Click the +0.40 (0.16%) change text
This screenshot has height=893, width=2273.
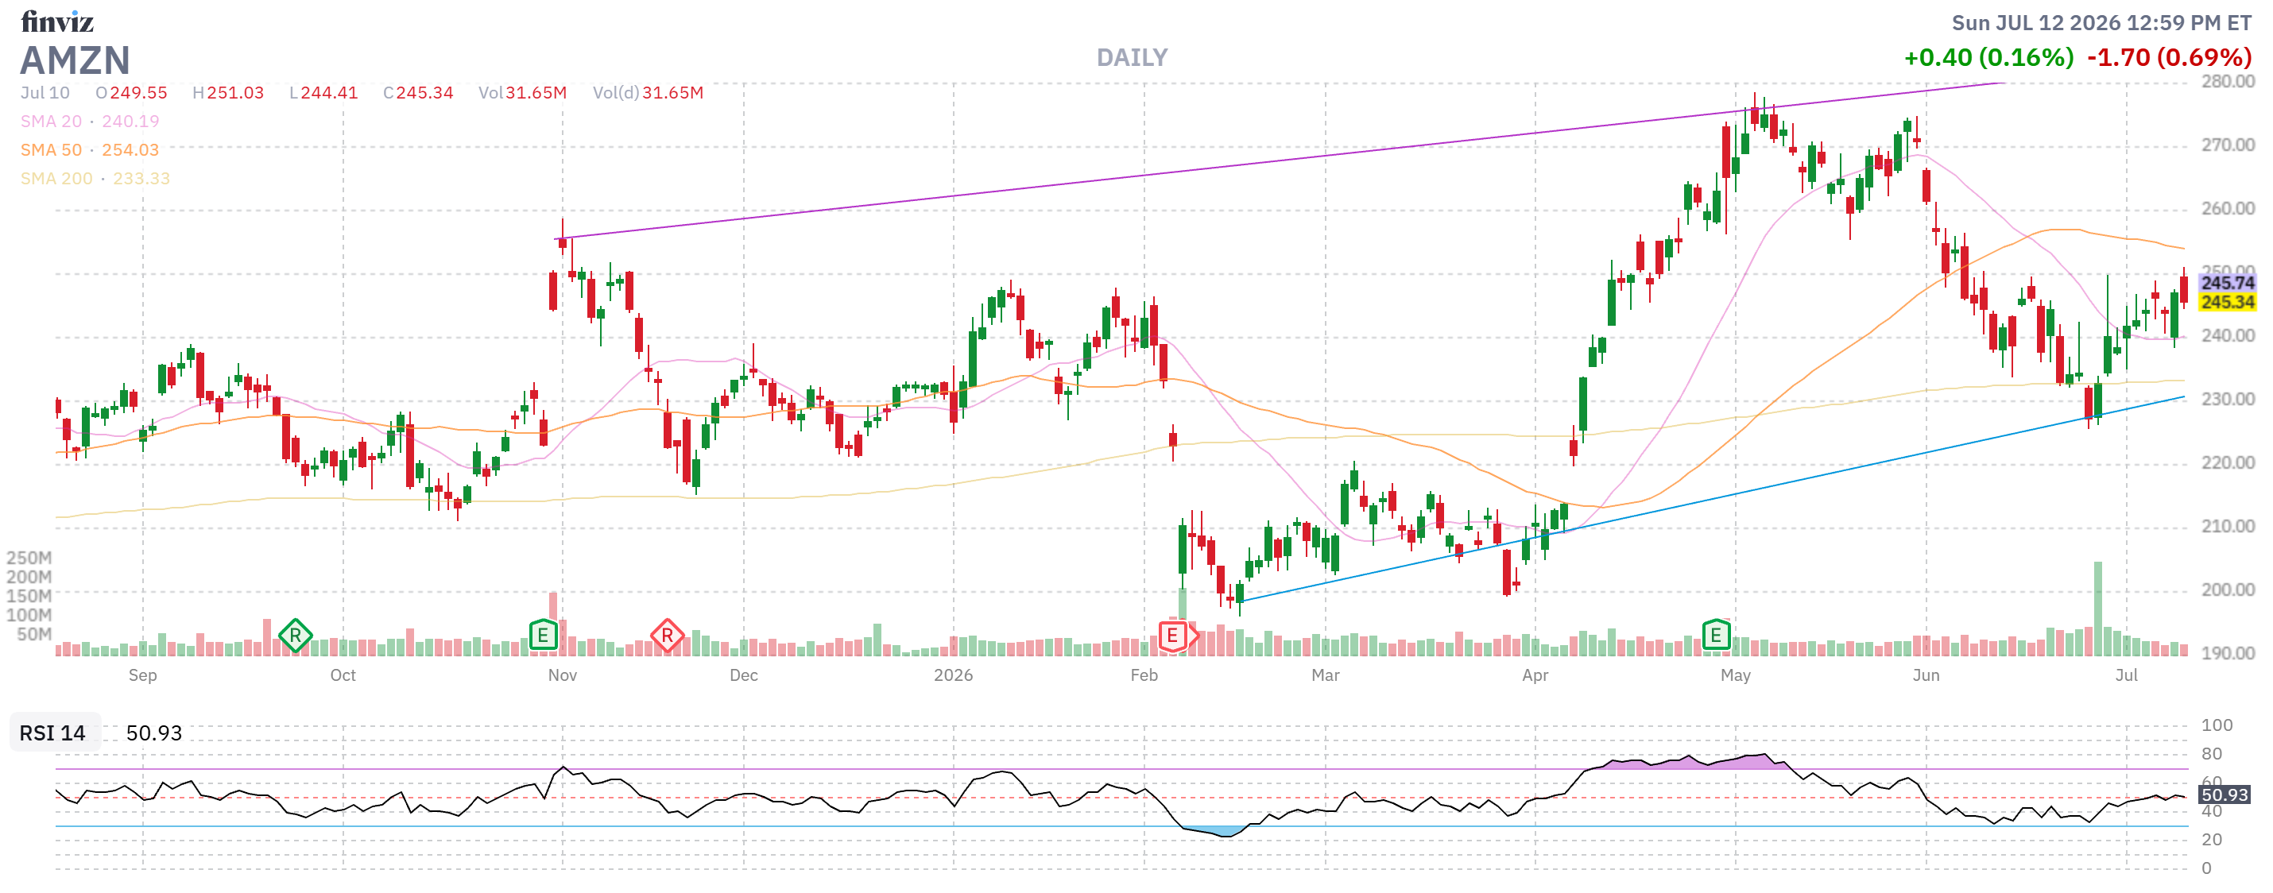click(1988, 57)
